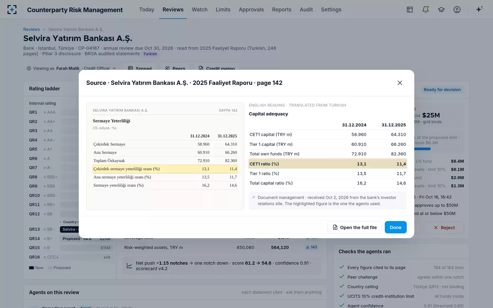This screenshot has height=308, width=493.
Task: Close the source dialog with X icon
Action: pos(400,83)
